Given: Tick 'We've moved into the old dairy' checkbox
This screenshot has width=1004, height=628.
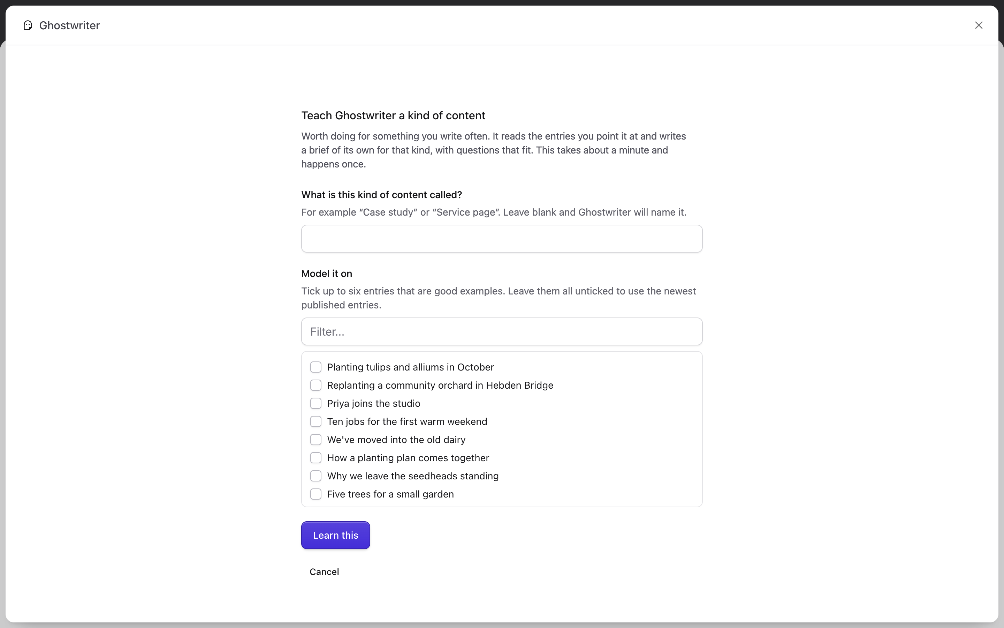Looking at the screenshot, I should coord(316,440).
